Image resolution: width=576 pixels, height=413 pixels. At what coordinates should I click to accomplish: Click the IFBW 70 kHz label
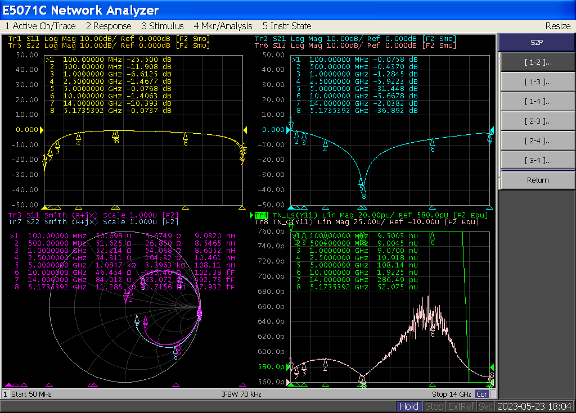241,394
